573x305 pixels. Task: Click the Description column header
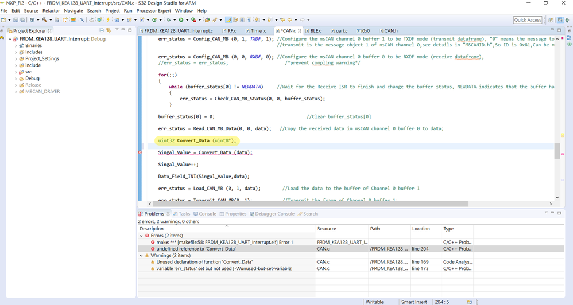tap(227, 229)
